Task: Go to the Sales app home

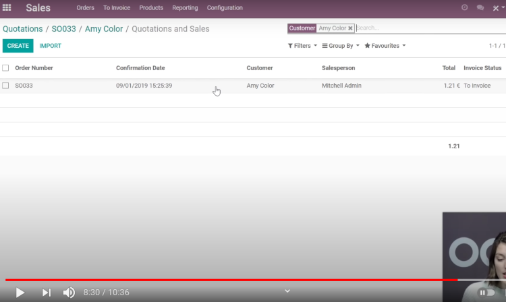Action: coord(38,7)
